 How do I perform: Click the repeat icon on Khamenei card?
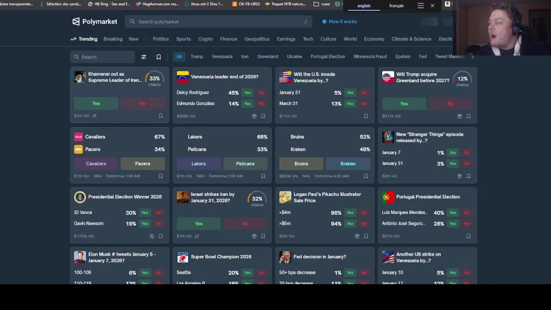94,116
